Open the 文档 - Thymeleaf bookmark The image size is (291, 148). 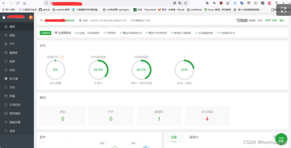144,10
